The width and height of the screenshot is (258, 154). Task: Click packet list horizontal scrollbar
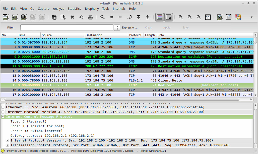pos(122,99)
